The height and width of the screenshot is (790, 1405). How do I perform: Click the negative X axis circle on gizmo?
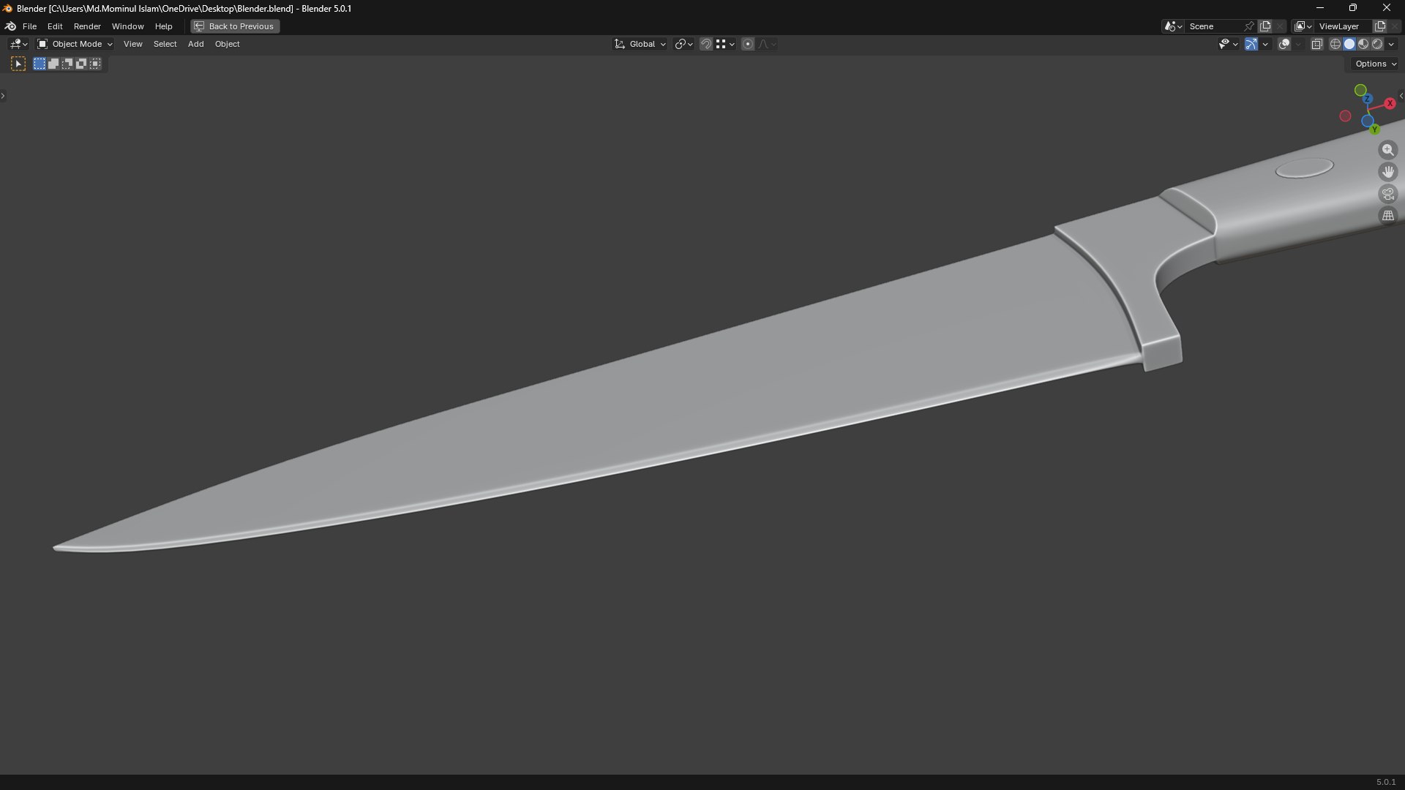point(1345,116)
